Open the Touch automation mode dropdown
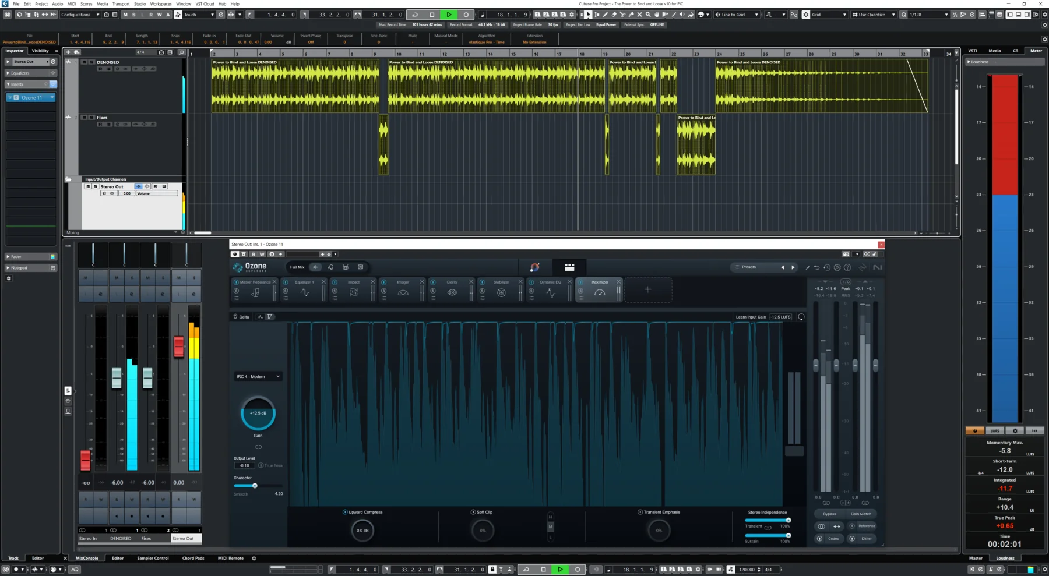1049x576 pixels. point(199,15)
